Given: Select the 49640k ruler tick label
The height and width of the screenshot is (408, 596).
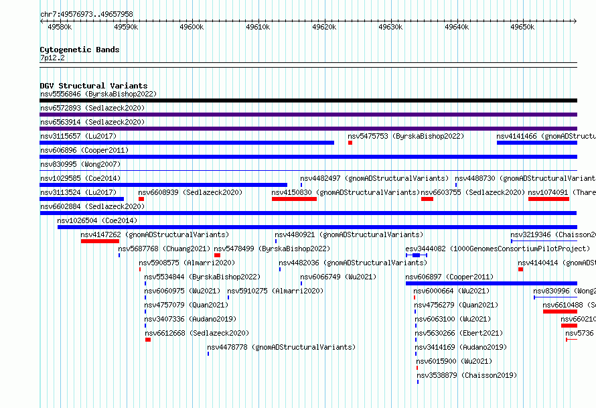Looking at the screenshot, I should pyautogui.click(x=457, y=27).
